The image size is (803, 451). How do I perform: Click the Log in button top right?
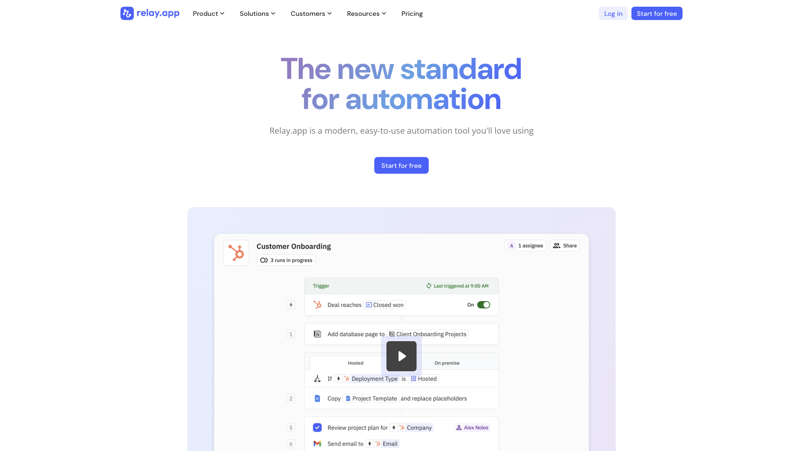(x=613, y=13)
